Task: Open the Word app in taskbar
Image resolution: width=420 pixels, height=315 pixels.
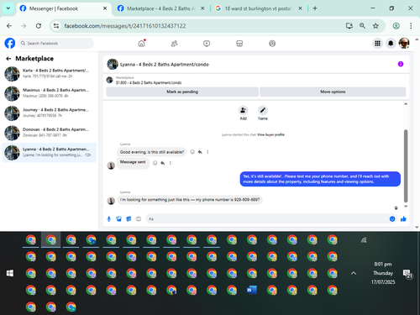Action: tap(252, 290)
